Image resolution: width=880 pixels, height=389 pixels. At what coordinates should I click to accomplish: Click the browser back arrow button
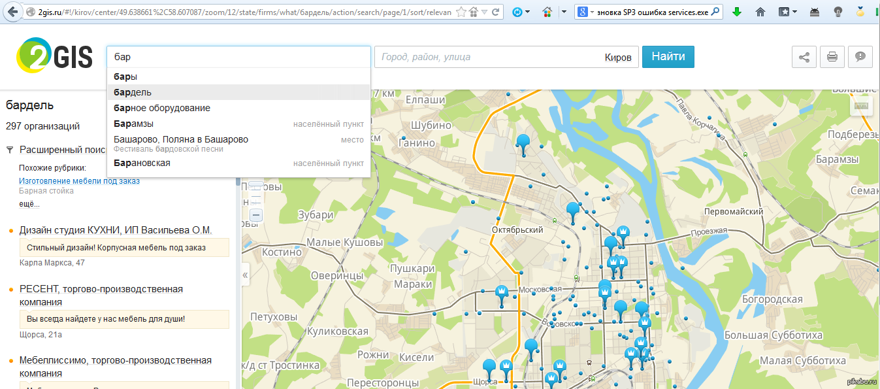click(12, 12)
